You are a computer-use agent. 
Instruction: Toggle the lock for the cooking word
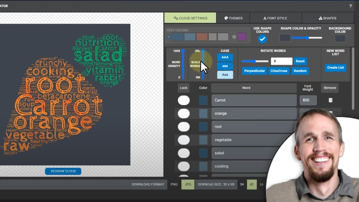coord(184,166)
